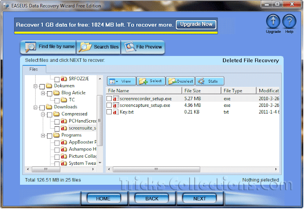The image size is (304, 209).
Task: Collapse the Downloads tree node
Action: (36, 107)
